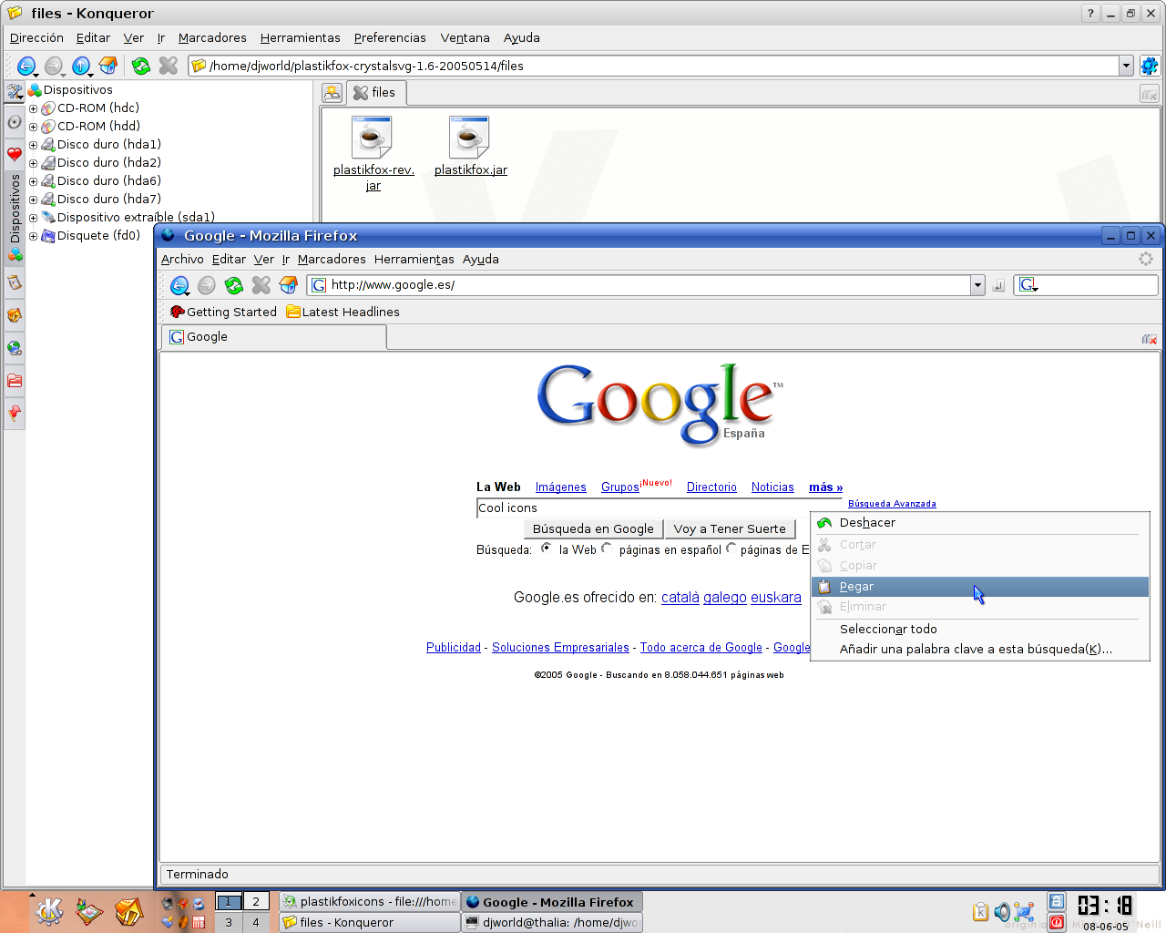
Task: Click Konqueror's animated gear throbber icon
Action: (1150, 66)
